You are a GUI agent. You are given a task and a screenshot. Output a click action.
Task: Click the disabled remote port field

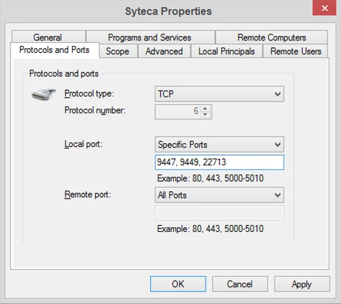pyautogui.click(x=219, y=213)
